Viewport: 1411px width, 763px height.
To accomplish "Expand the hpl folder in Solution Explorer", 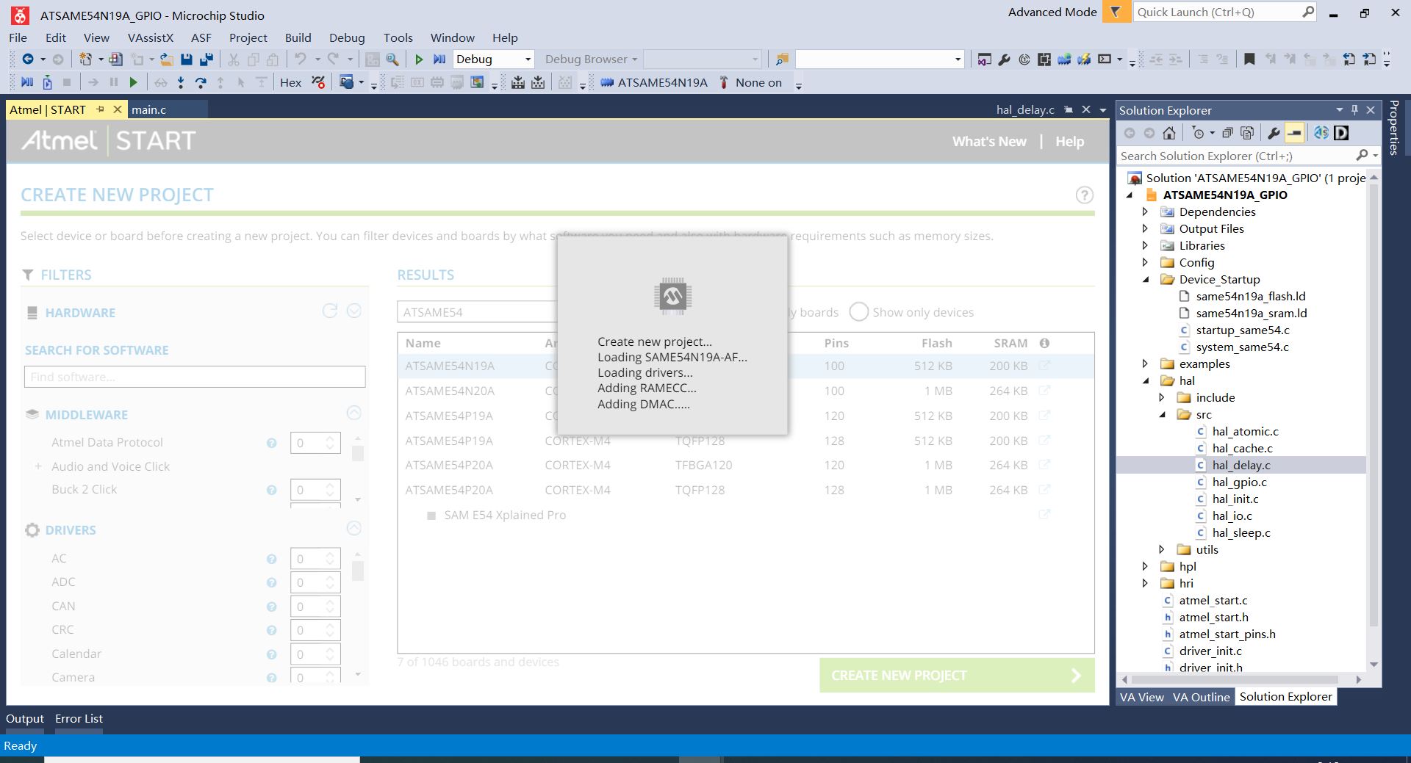I will pos(1145,566).
